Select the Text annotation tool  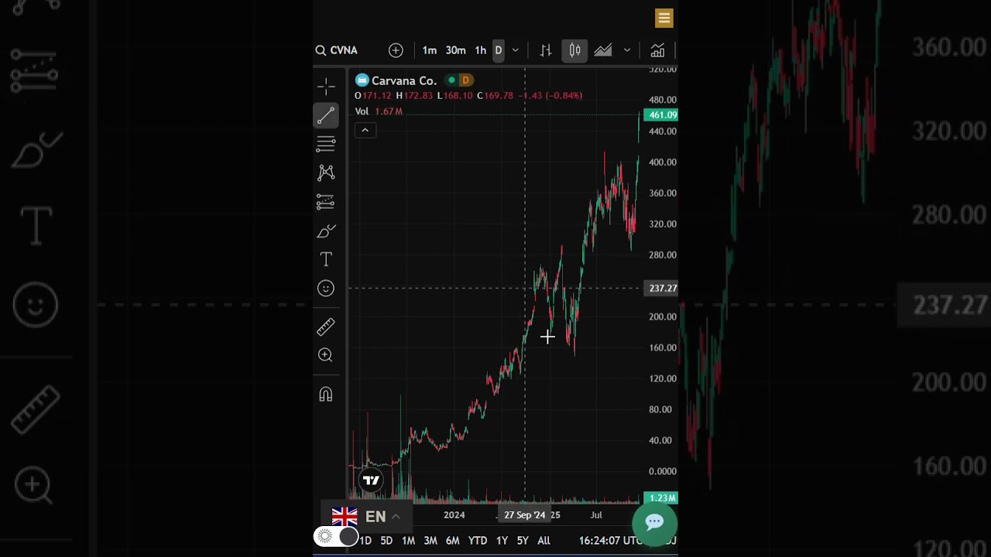[x=326, y=259]
